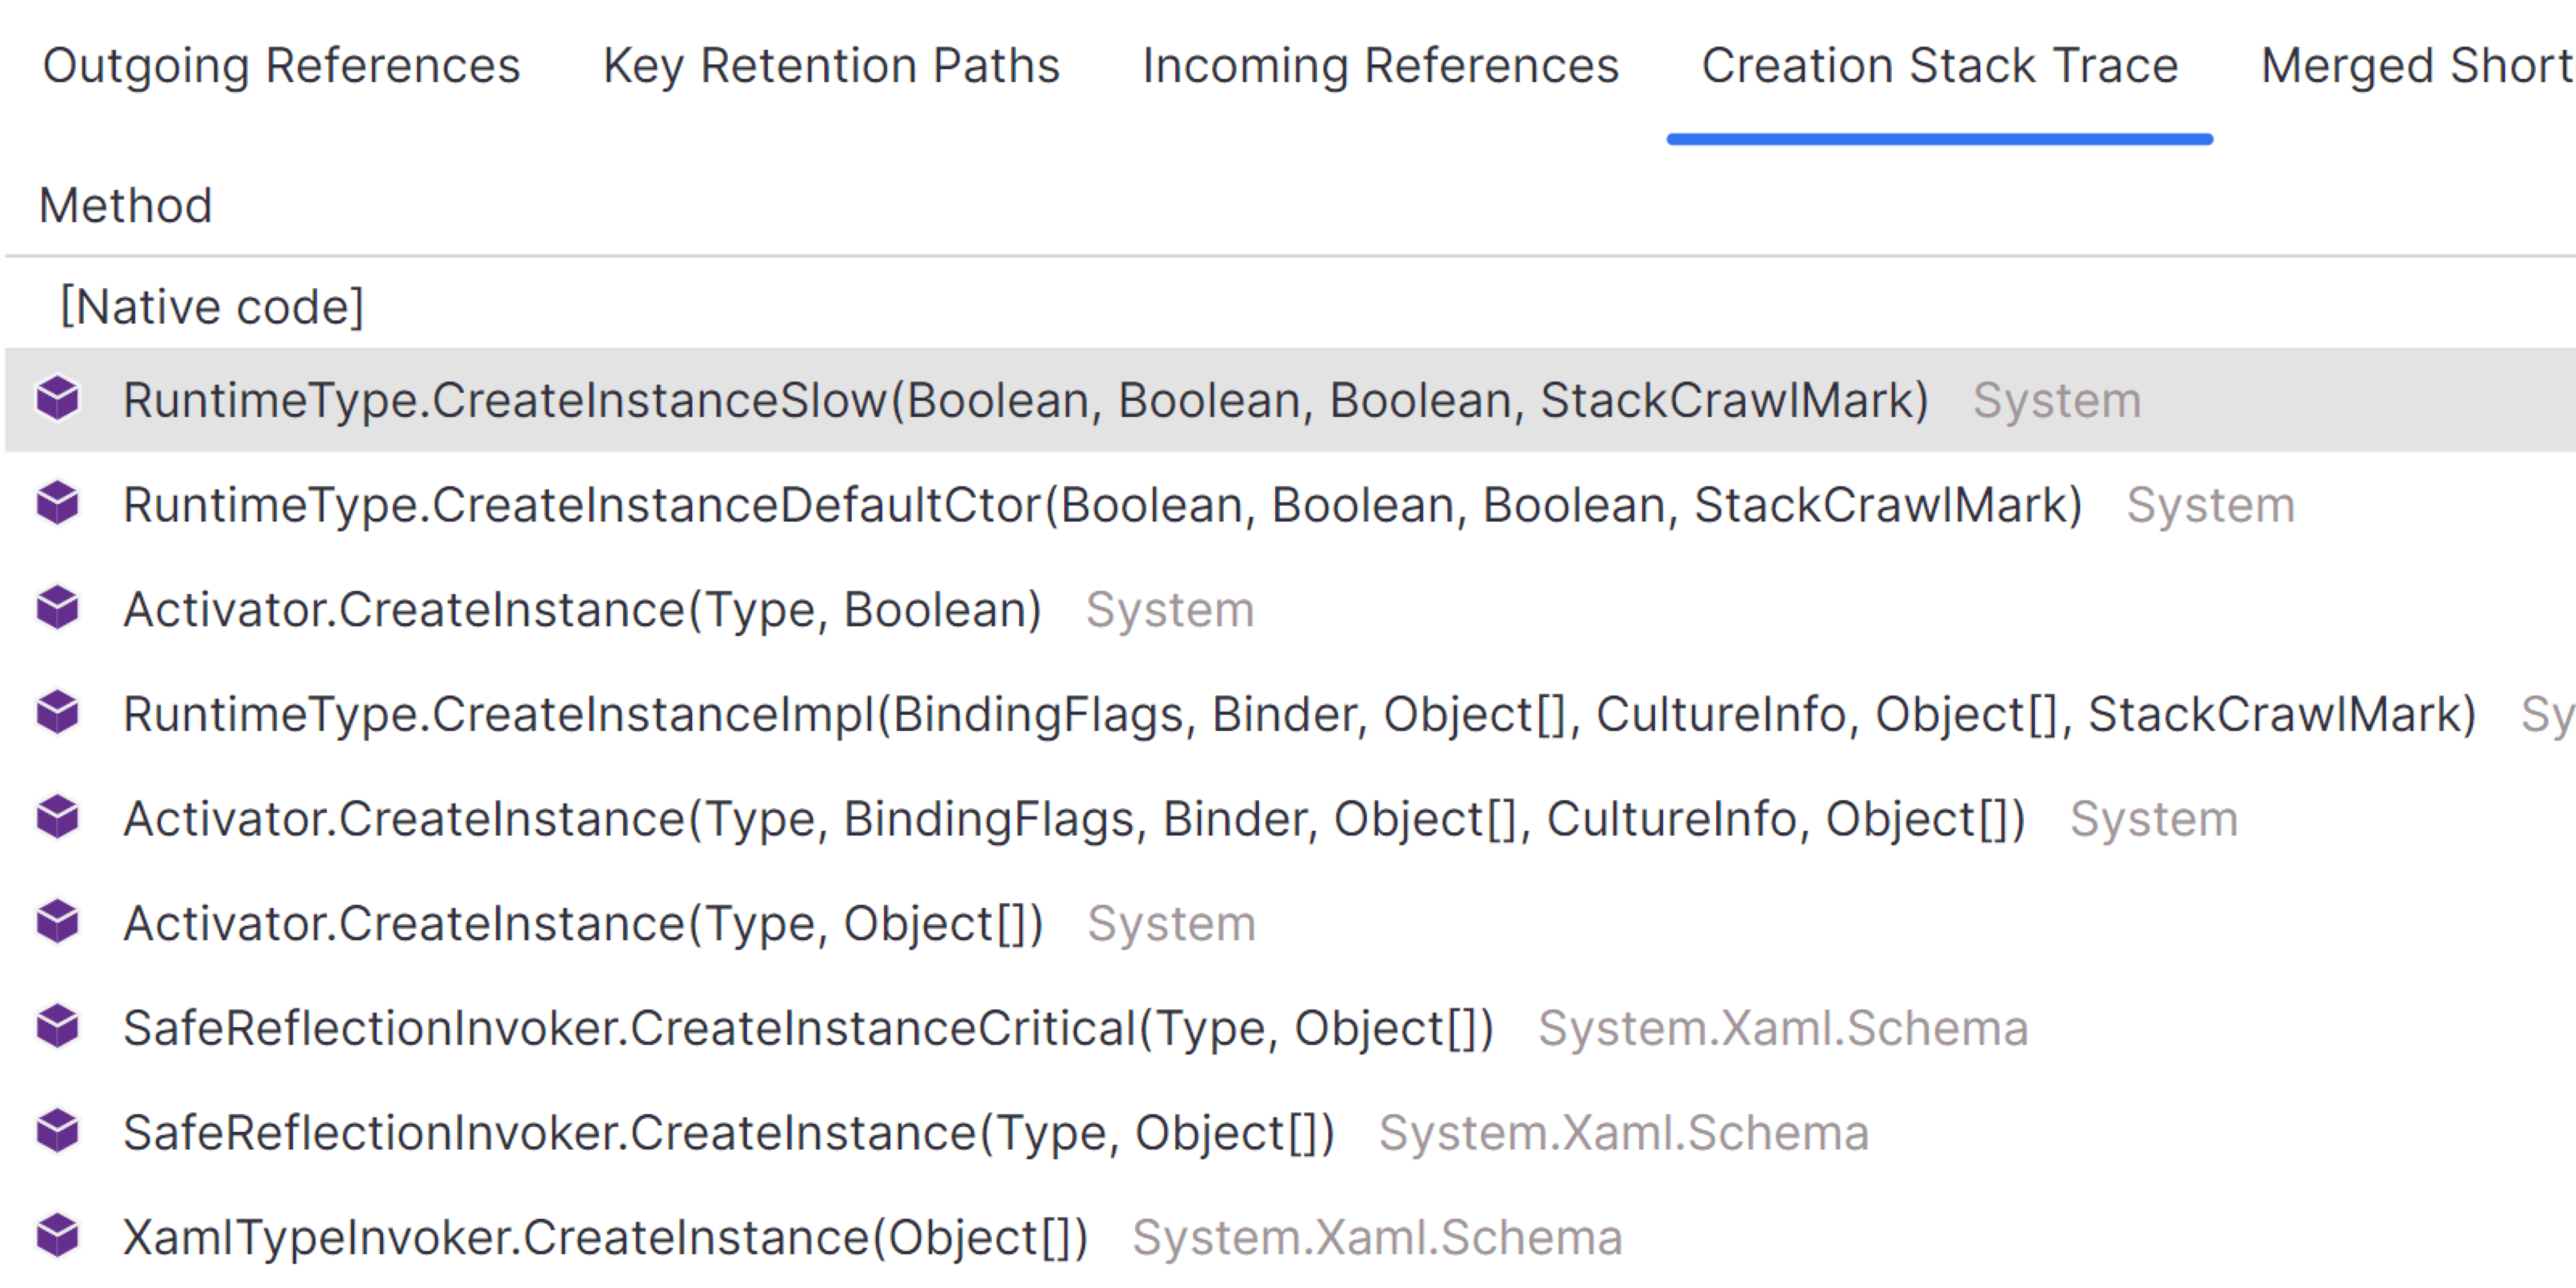Open the Merged Short tab at the right
Screen dimensions: 2576x1288
click(x=2416, y=66)
